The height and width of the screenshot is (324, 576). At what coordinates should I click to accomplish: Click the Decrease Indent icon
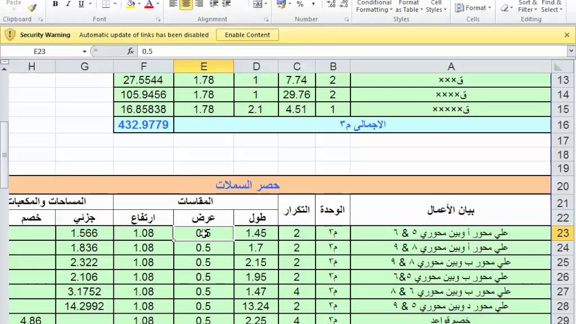pyautogui.click(x=214, y=4)
